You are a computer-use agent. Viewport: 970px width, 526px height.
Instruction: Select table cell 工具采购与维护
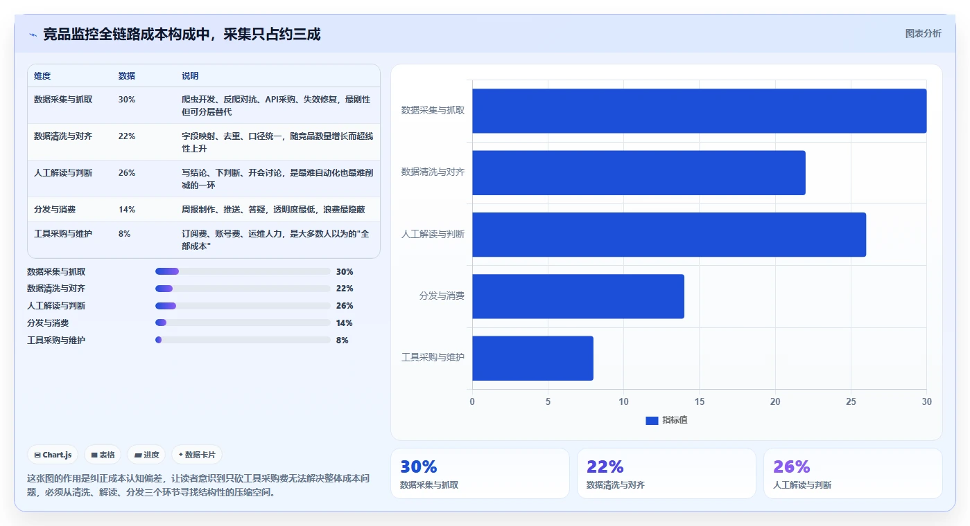(x=63, y=233)
